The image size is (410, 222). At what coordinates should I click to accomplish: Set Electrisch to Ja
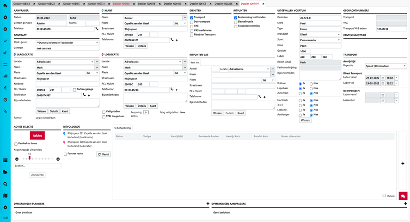click(300, 101)
